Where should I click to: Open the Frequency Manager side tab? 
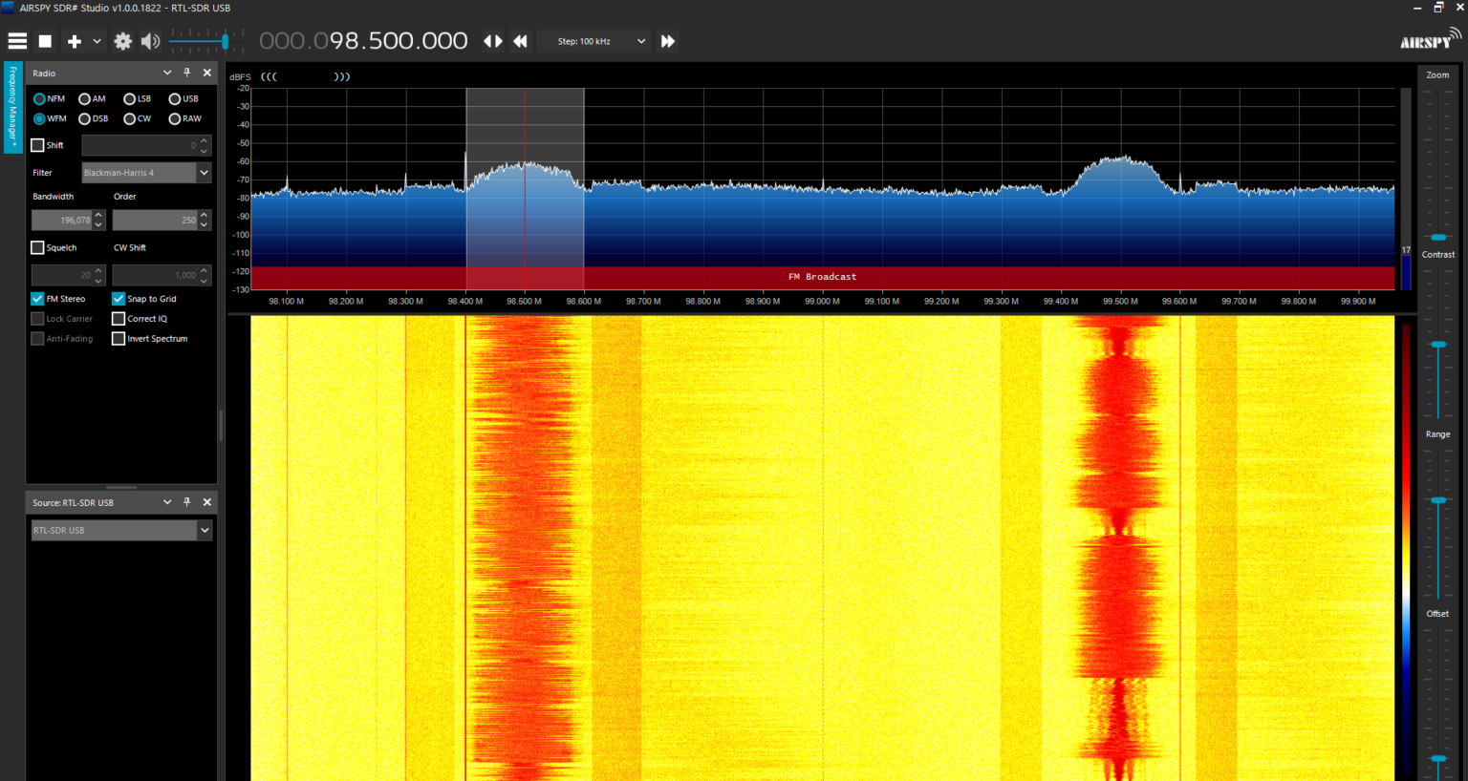pyautogui.click(x=12, y=107)
